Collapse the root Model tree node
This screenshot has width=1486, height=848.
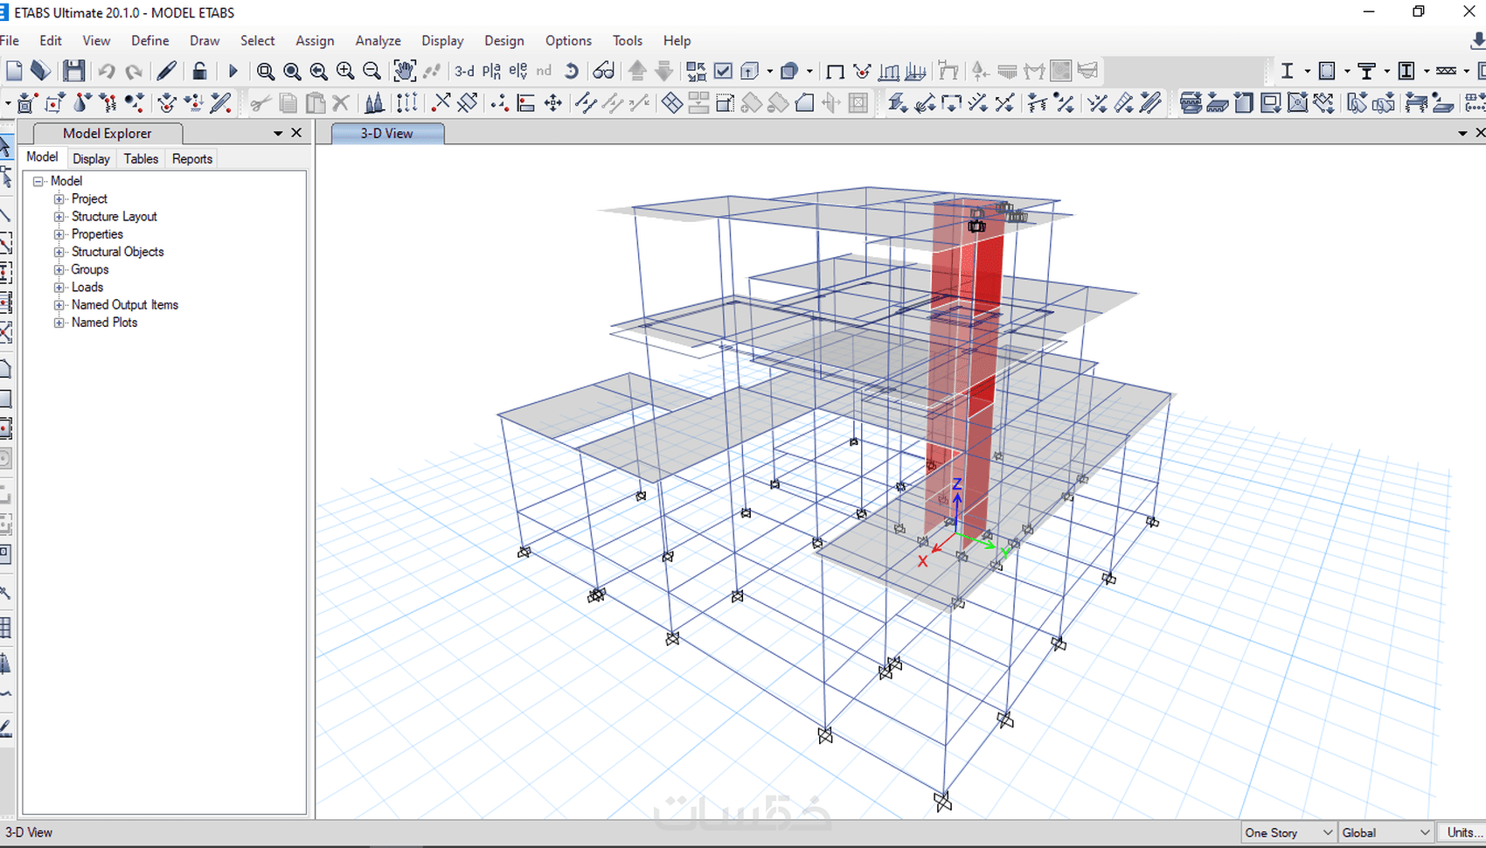38,181
